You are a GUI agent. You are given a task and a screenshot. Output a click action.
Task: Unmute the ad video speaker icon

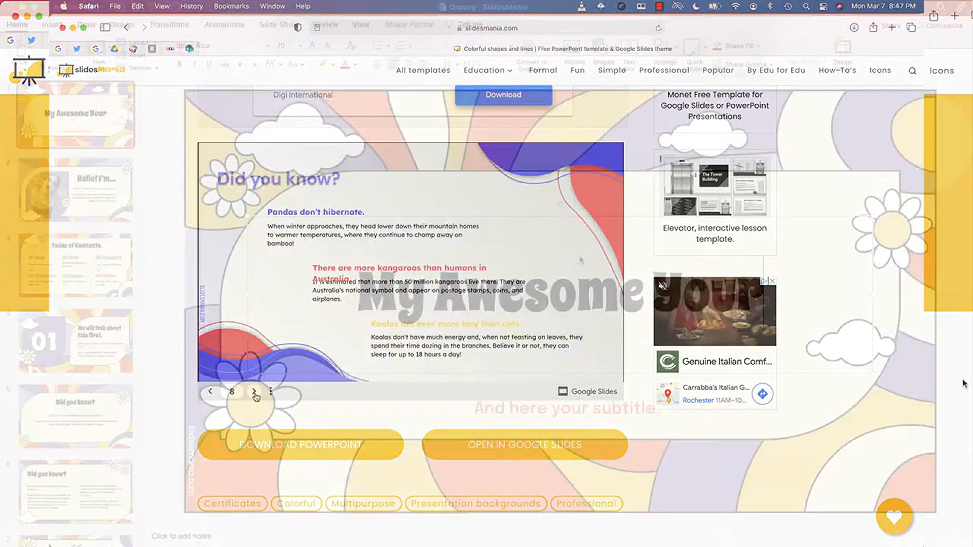pos(662,286)
